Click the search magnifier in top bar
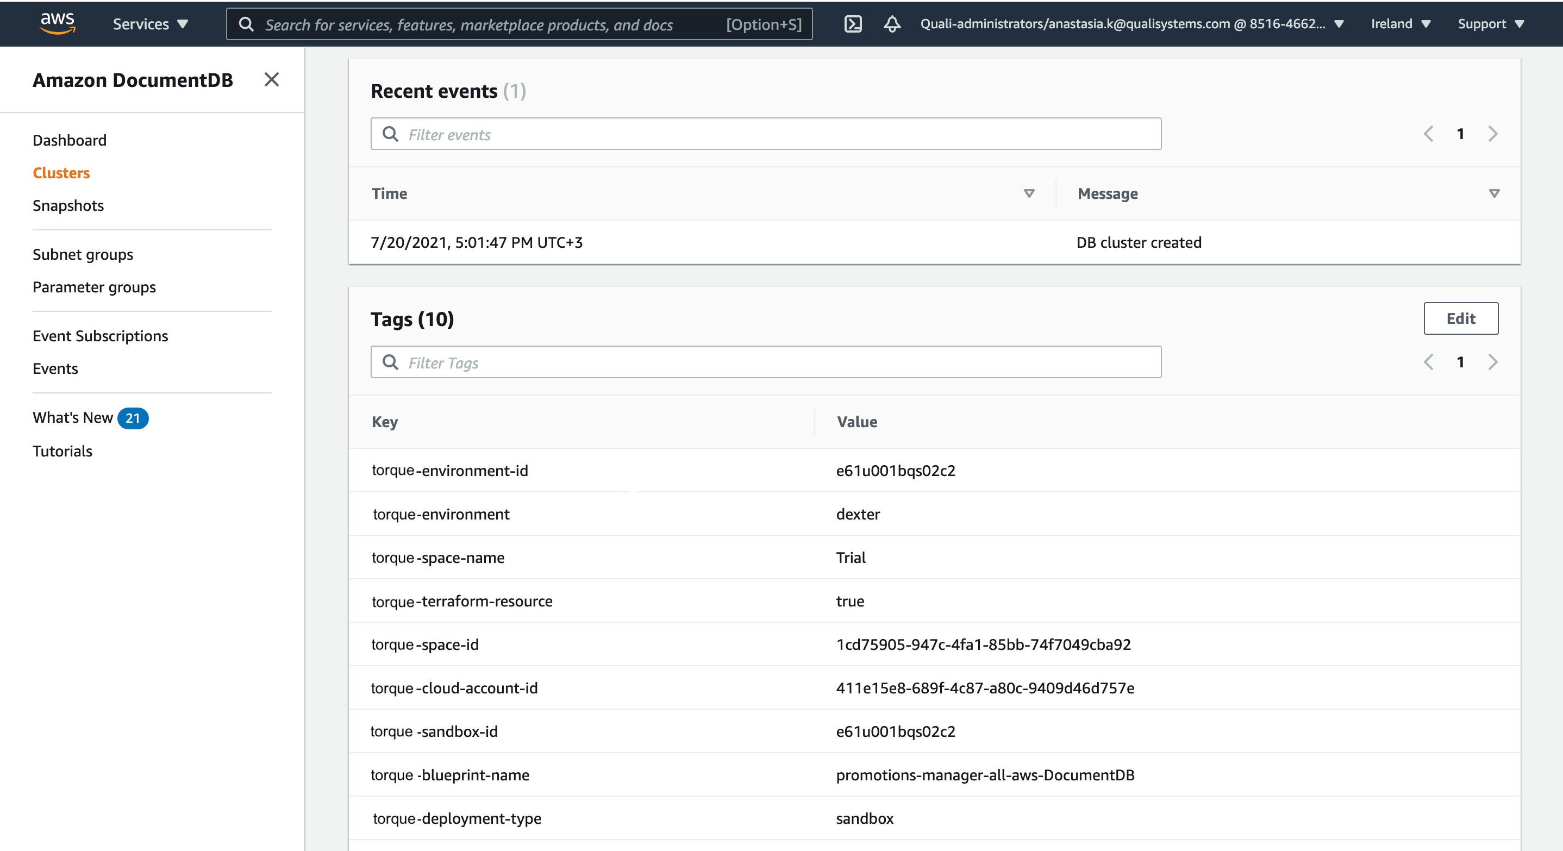The image size is (1563, 851). click(x=246, y=24)
